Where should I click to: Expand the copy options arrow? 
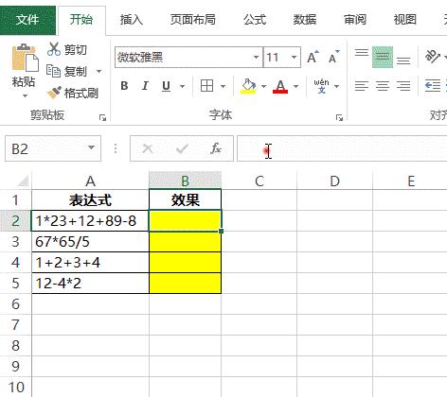click(98, 71)
